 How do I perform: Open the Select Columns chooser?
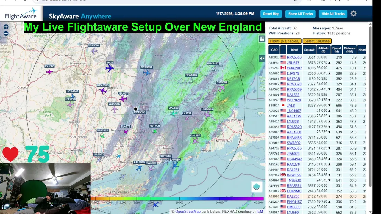(x=317, y=41)
